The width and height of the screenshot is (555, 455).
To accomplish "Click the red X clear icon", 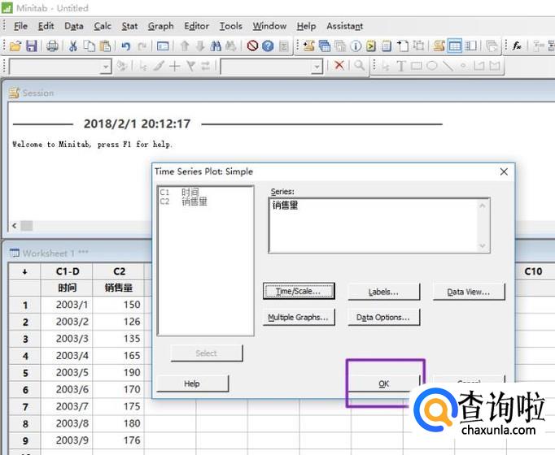I will [x=339, y=65].
